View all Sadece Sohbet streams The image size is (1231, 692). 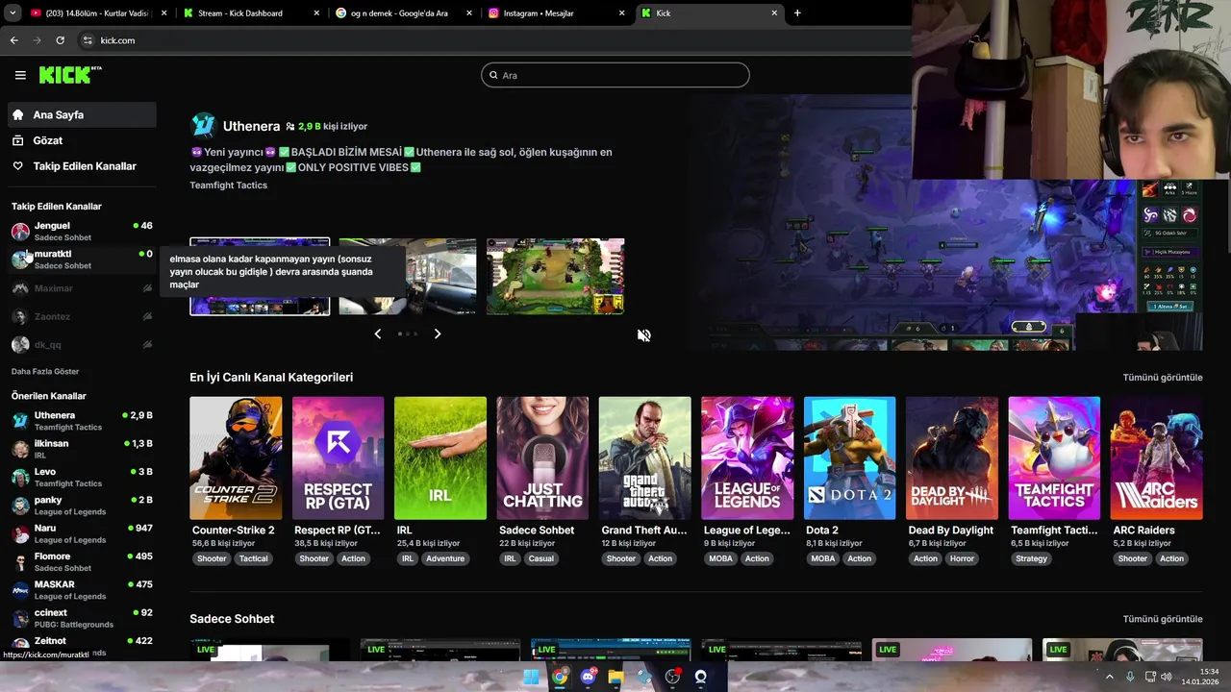coord(1163,619)
